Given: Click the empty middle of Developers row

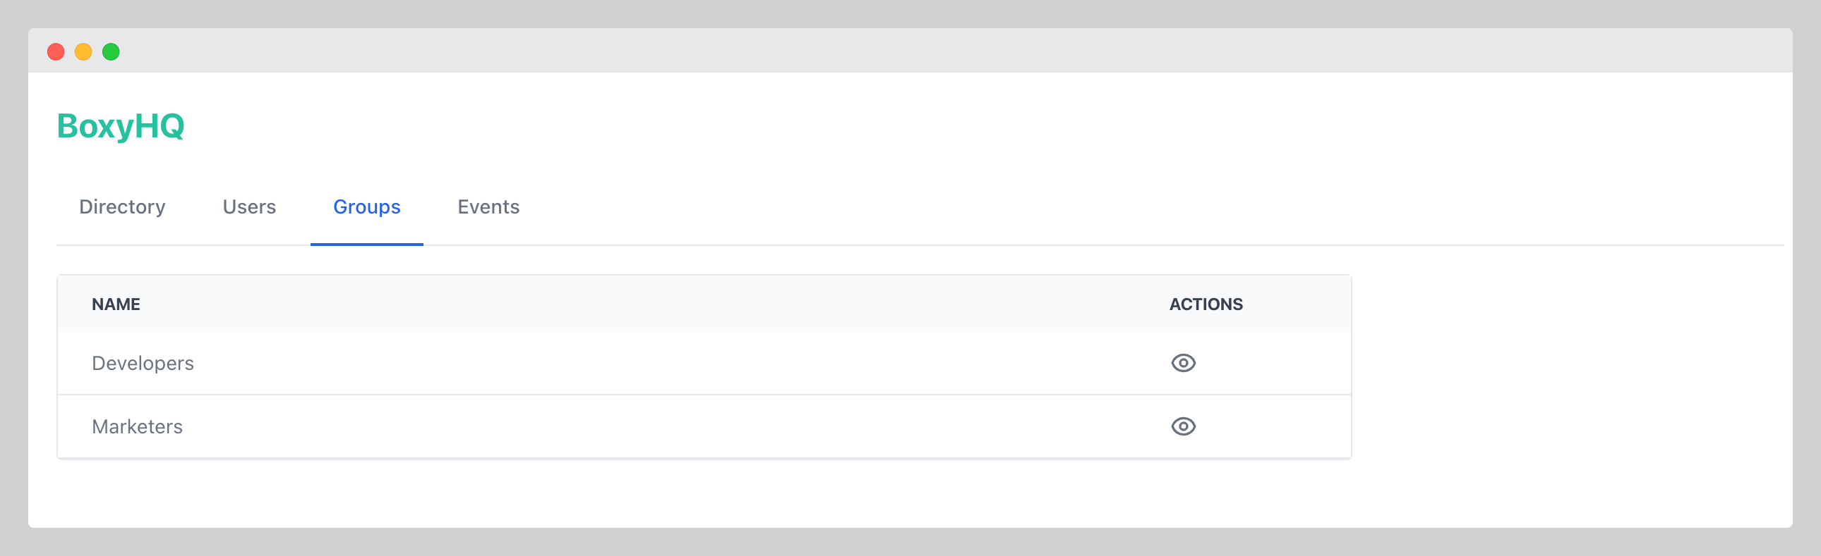Looking at the screenshot, I should [636, 363].
